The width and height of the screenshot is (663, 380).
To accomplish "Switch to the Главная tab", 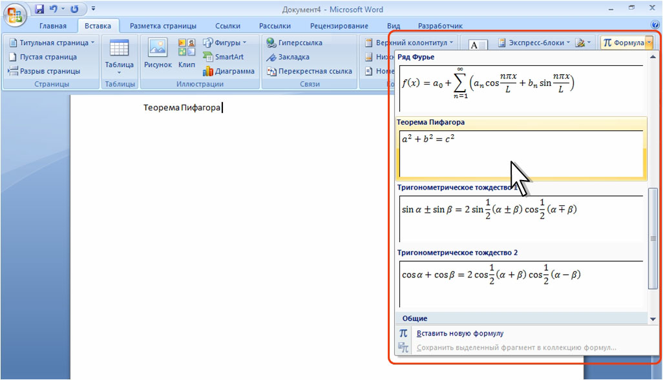I will coord(53,26).
